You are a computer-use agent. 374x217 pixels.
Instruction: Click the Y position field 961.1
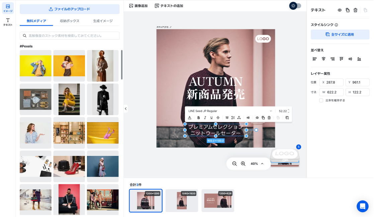coord(358,82)
